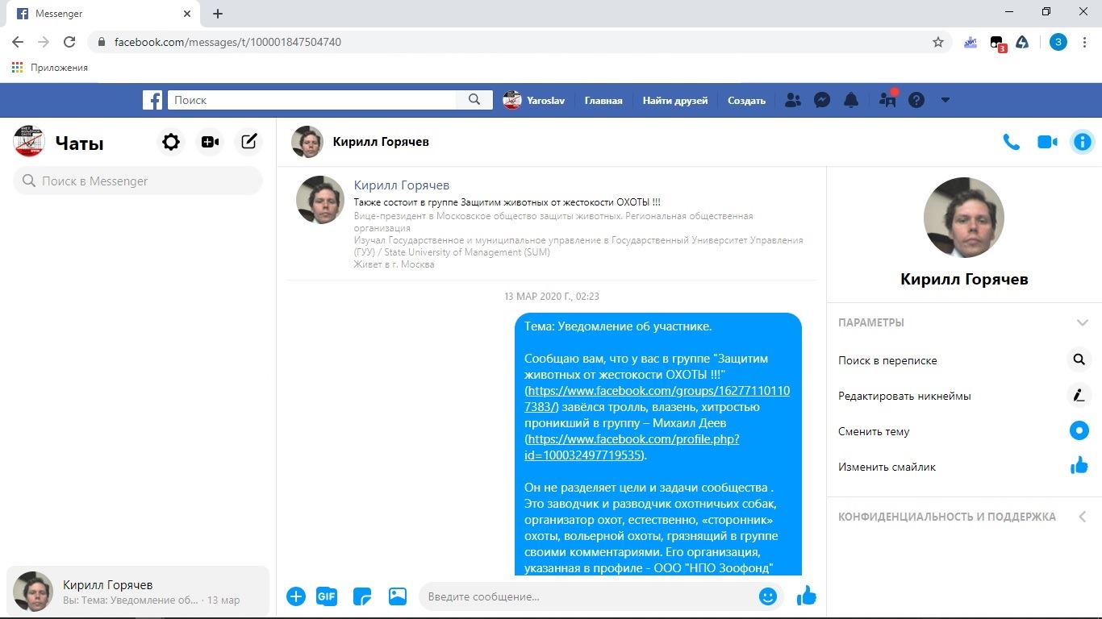
Task: Click your profile picture beside Чаты
Action: (x=29, y=142)
